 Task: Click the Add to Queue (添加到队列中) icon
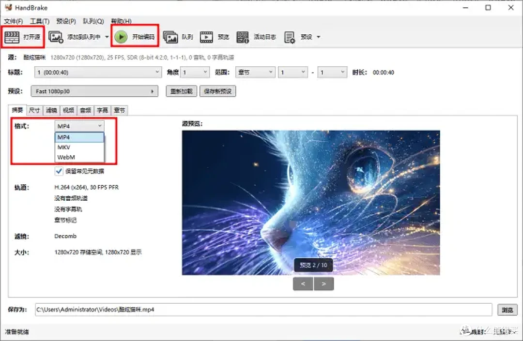(56, 37)
